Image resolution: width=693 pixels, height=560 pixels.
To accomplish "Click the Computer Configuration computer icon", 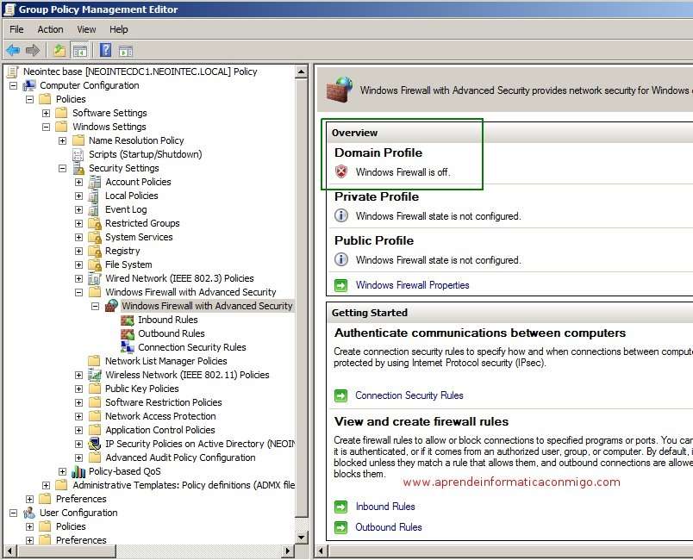I will pyautogui.click(x=29, y=85).
